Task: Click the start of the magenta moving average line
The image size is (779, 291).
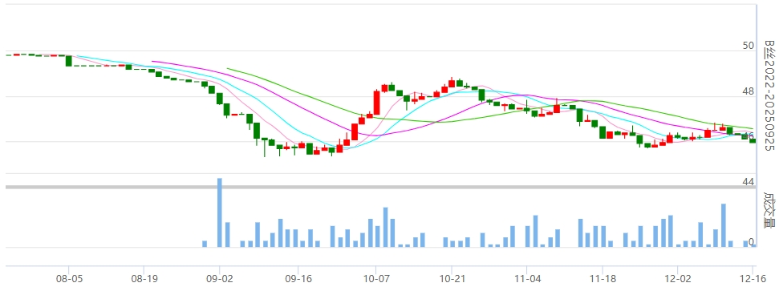Action: 152,61
